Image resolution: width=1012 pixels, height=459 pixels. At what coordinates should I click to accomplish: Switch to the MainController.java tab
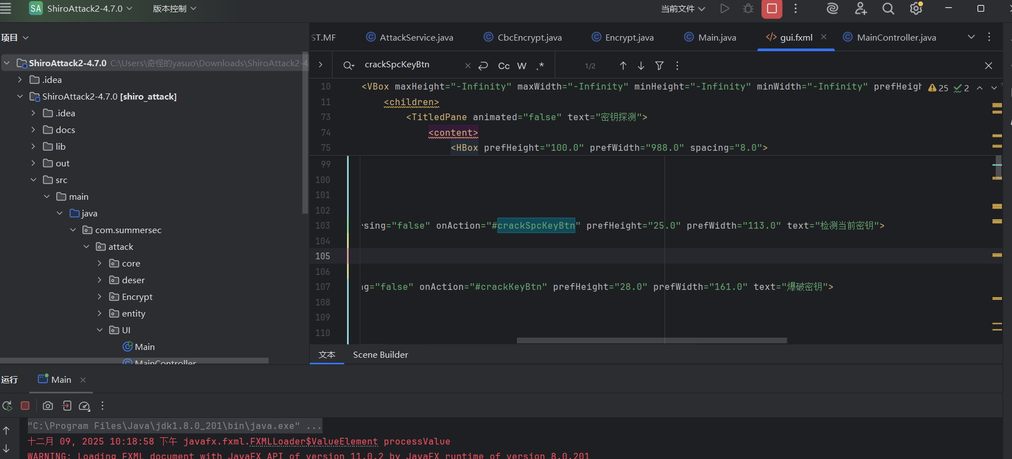(x=896, y=38)
